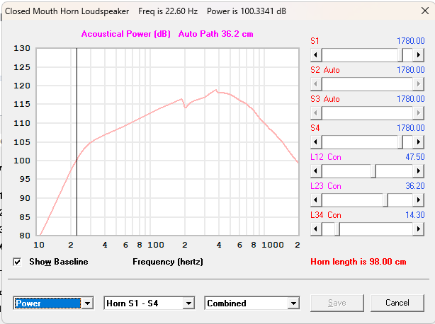Click the power response curve peak near 400 Hz

(216, 90)
